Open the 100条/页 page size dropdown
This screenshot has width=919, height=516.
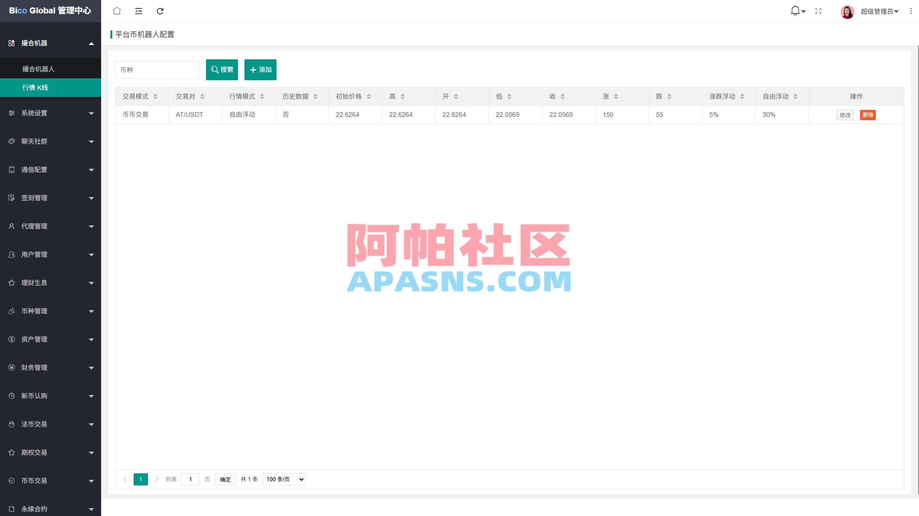point(284,479)
